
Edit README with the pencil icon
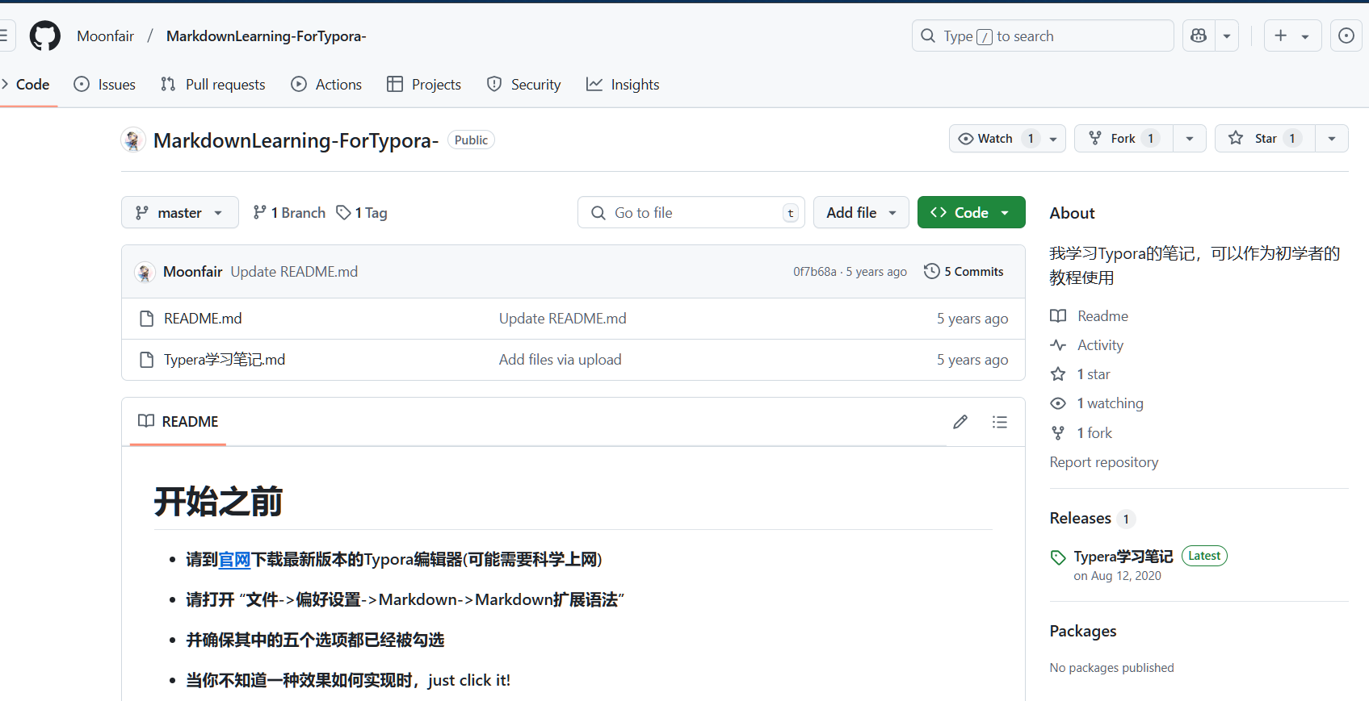[960, 422]
